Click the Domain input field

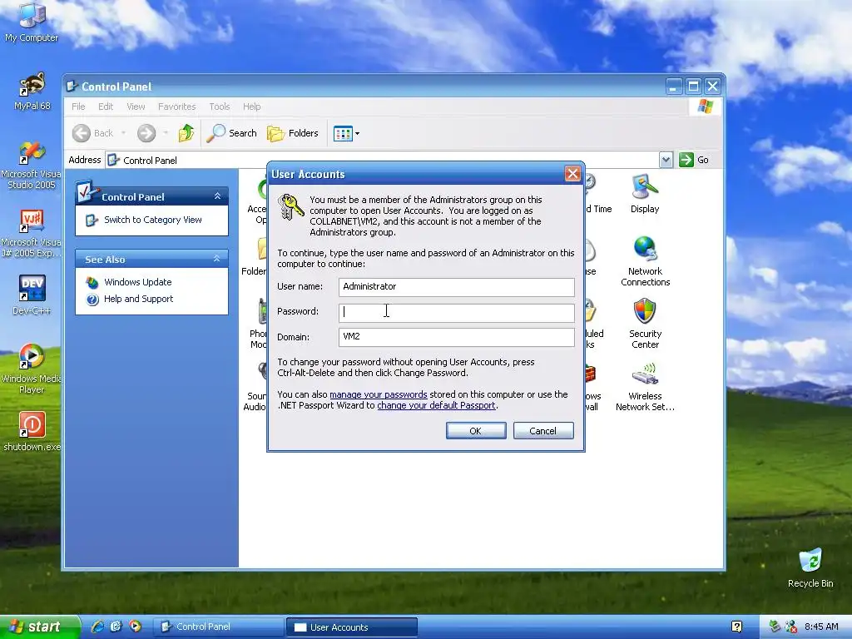pos(457,337)
